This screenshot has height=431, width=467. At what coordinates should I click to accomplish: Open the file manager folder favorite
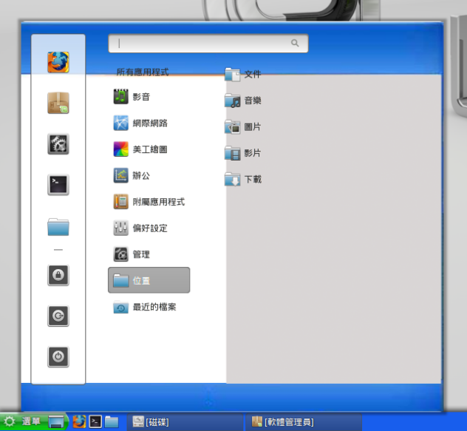pos(58,227)
